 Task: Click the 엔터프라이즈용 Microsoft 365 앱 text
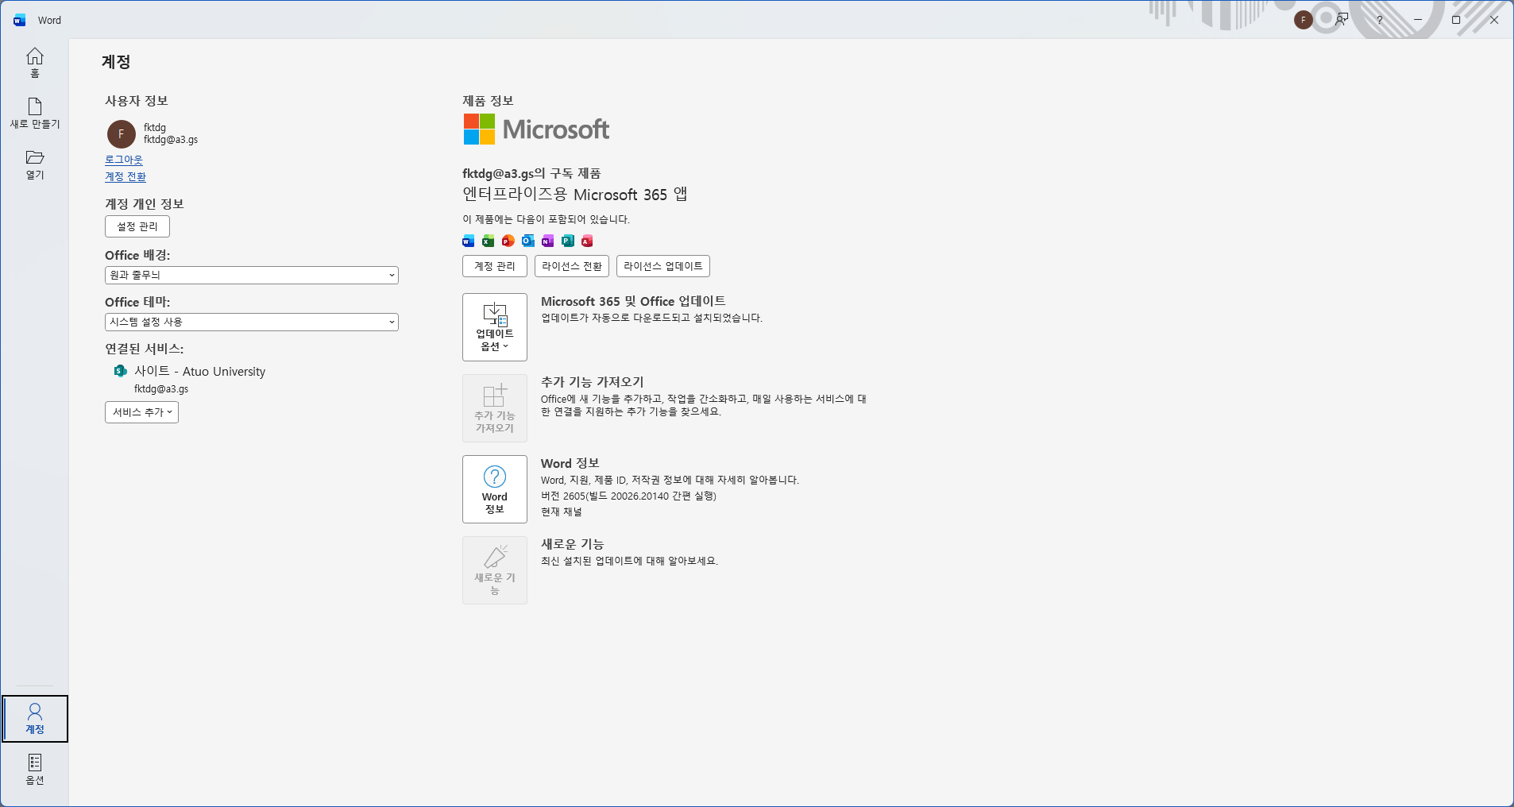point(575,195)
